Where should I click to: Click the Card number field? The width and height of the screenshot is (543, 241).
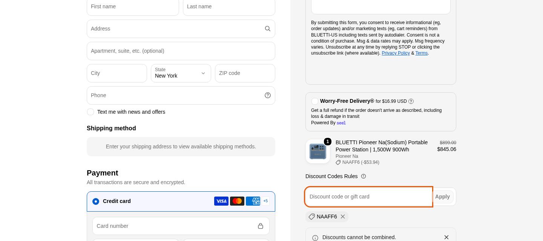pos(181,226)
